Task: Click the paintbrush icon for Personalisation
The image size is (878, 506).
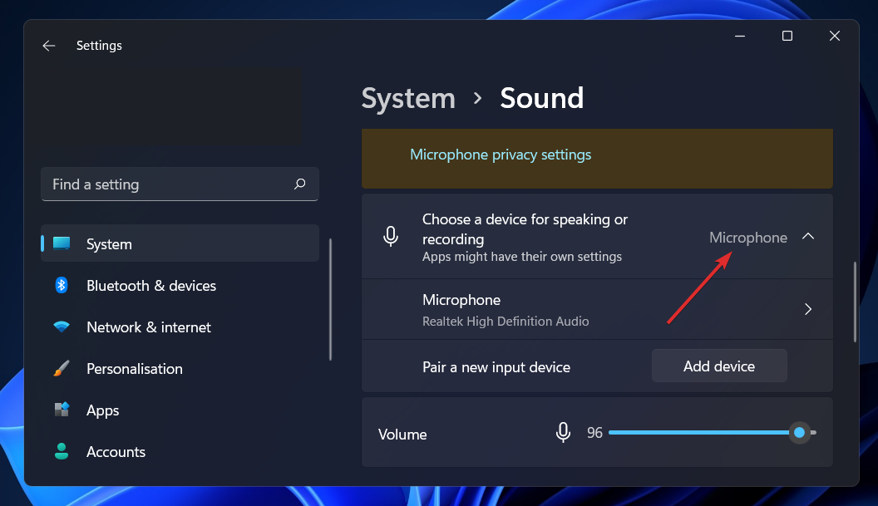Action: pyautogui.click(x=62, y=368)
